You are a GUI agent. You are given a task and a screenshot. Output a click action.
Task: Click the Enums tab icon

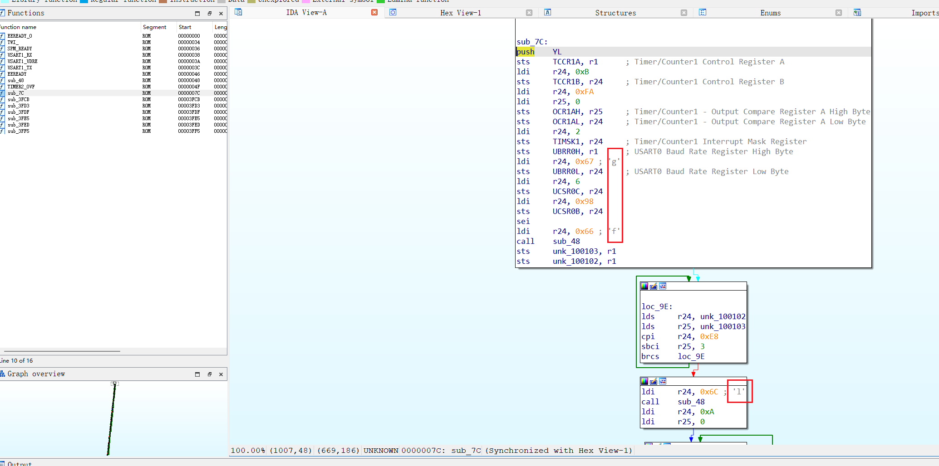[703, 12]
